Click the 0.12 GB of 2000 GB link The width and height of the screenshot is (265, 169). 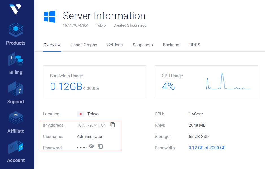207,148
